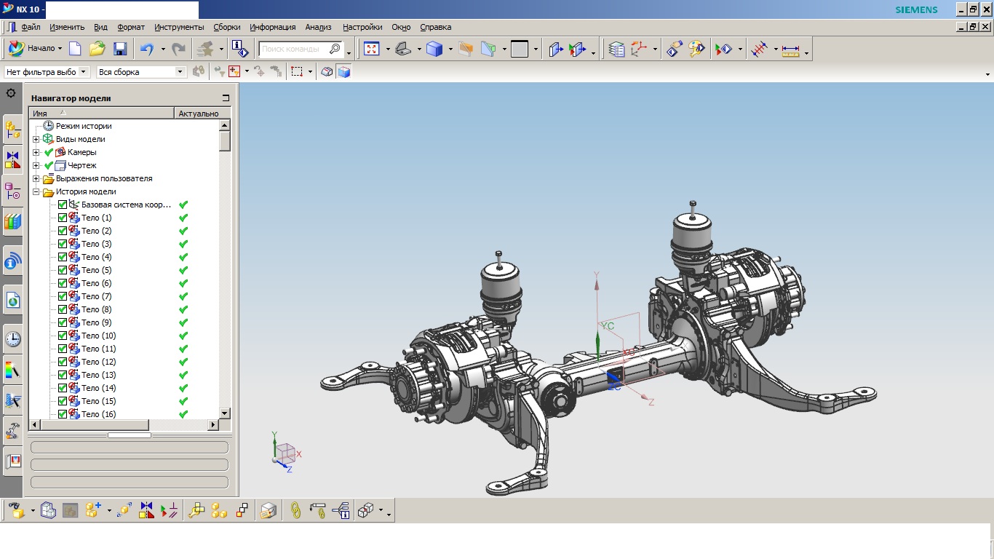Uncheck the Тело (13) checkbox
This screenshot has height=559, width=994.
coord(63,375)
